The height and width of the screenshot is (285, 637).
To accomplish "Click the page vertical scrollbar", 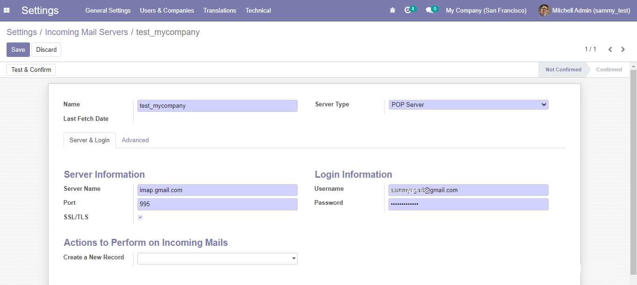I will point(633,173).
